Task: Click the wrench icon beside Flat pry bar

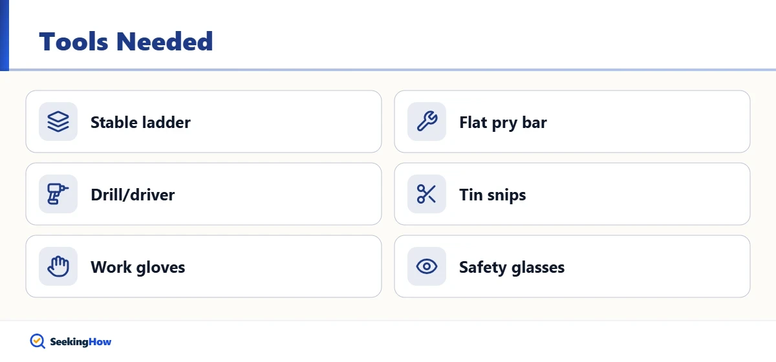Action: click(x=427, y=122)
